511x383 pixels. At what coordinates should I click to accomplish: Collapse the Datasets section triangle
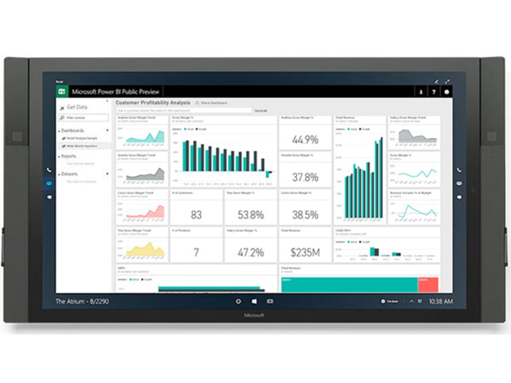59,174
